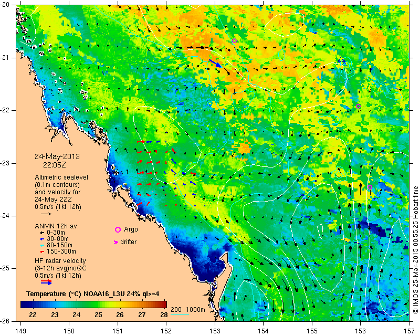Click the large blue current arrow near 153E, 21S
Image resolution: width=420 pixels, height=336 pixels.
(x=215, y=63)
